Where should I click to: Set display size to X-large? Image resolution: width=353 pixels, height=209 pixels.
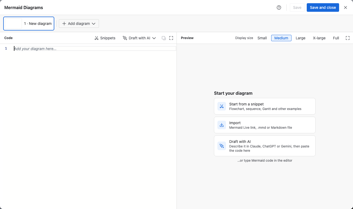tap(319, 38)
